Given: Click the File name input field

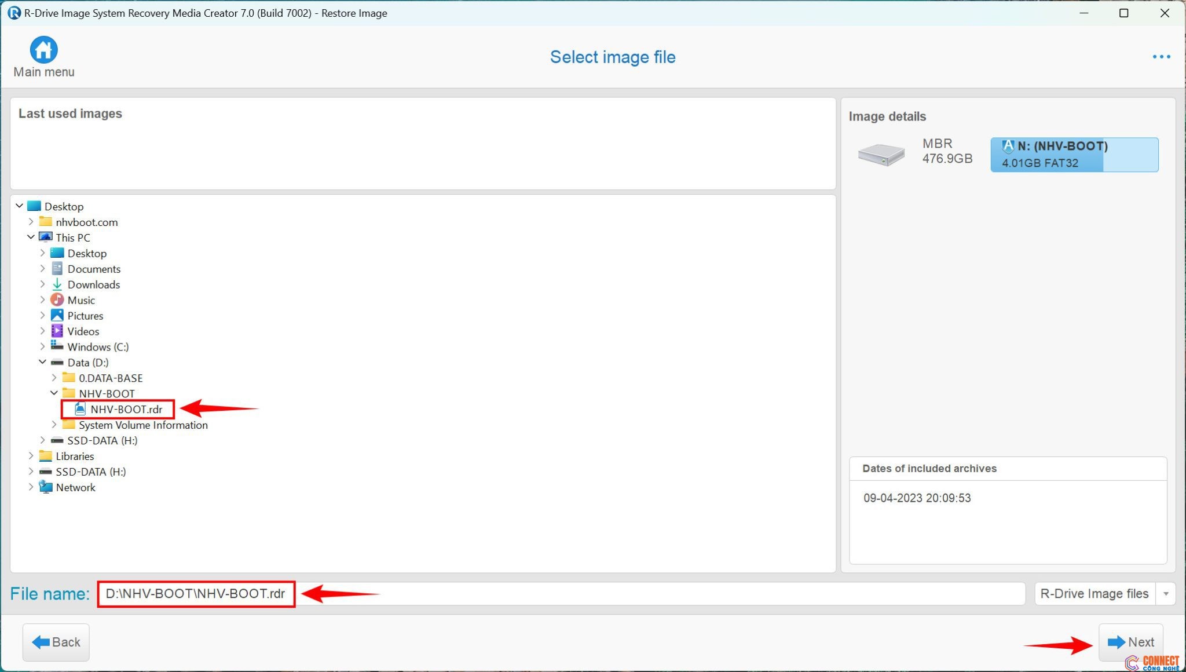Looking at the screenshot, I should click(x=561, y=594).
